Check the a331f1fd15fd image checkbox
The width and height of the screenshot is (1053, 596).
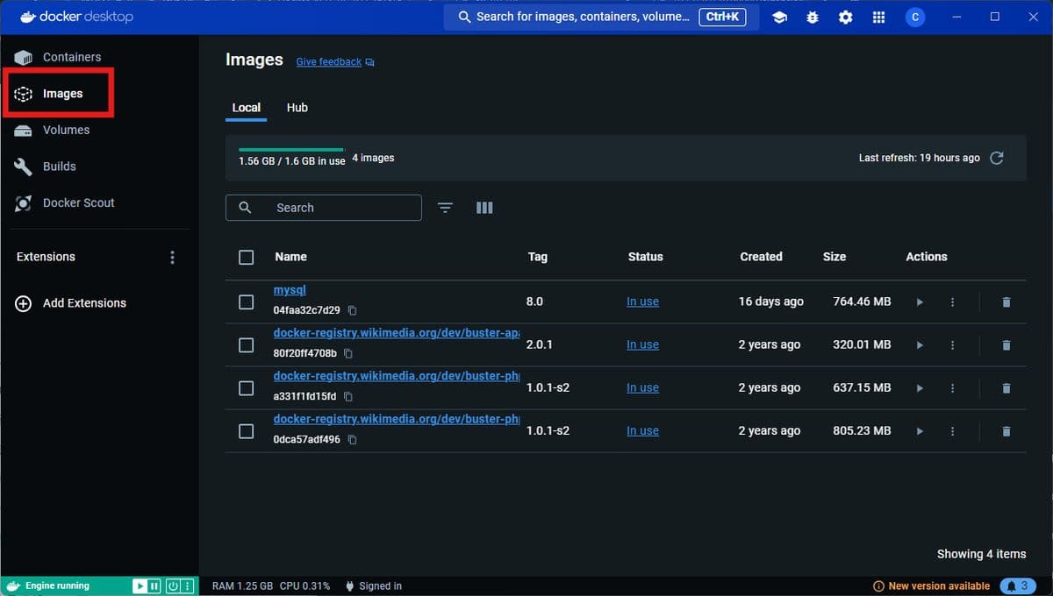coord(246,387)
